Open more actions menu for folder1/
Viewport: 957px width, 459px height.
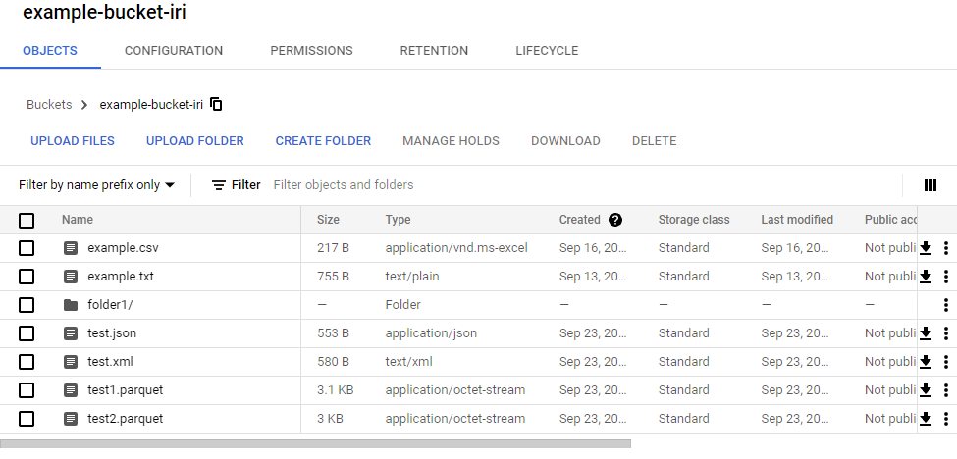[x=945, y=305]
